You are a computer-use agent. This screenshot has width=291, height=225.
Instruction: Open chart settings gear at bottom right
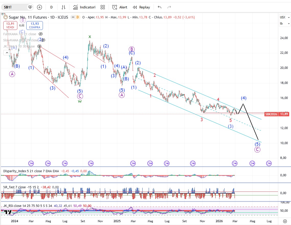[x=285, y=221]
